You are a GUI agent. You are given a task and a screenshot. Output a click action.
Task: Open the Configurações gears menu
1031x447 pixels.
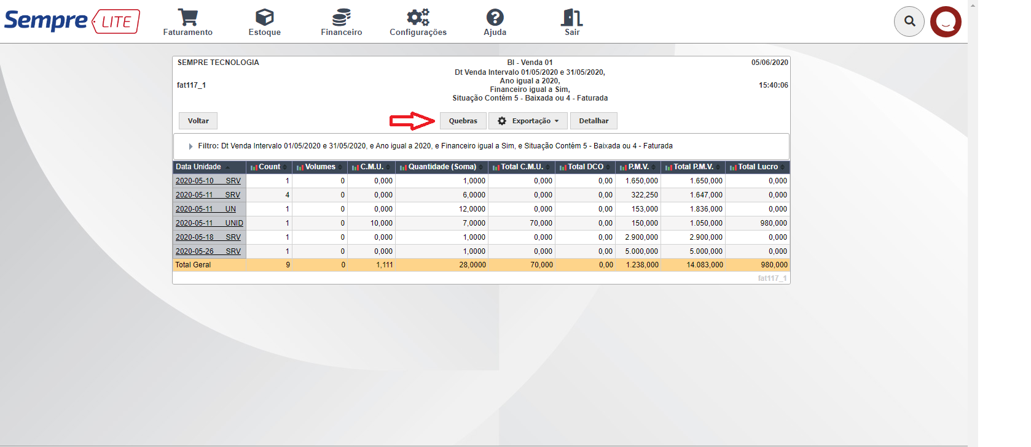point(418,23)
